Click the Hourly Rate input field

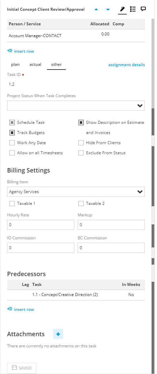pos(41,225)
